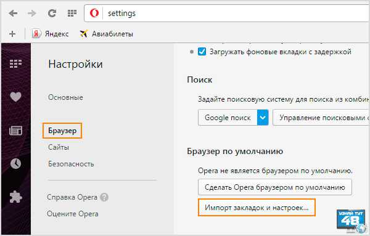Select the Основные settings section

[x=65, y=97]
